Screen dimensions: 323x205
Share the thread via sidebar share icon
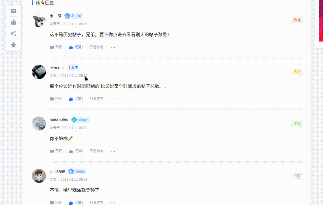click(x=13, y=33)
